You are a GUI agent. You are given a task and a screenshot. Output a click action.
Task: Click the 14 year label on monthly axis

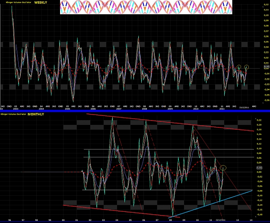pyautogui.click(x=251, y=220)
